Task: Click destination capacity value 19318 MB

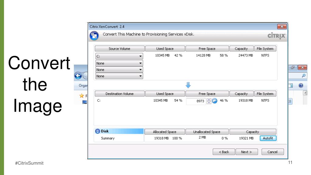Action: point(246,101)
